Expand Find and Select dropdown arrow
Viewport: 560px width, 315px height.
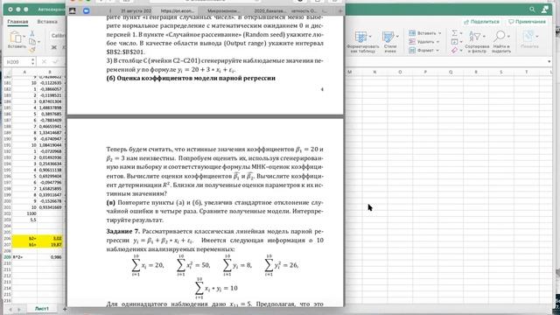[508, 37]
